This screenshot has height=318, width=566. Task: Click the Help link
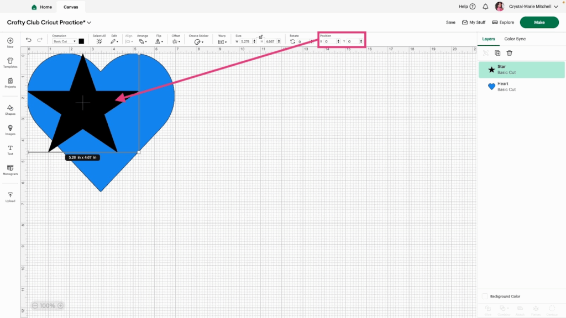click(463, 7)
